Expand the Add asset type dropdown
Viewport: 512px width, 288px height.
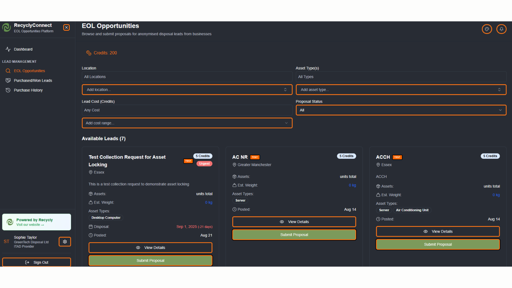coord(401,90)
